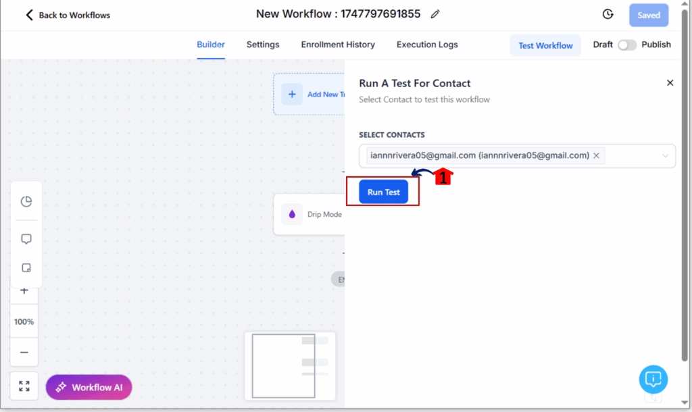This screenshot has width=692, height=412.
Task: Remove selected contact iannnrivera05@gmail.com
Action: pos(596,156)
